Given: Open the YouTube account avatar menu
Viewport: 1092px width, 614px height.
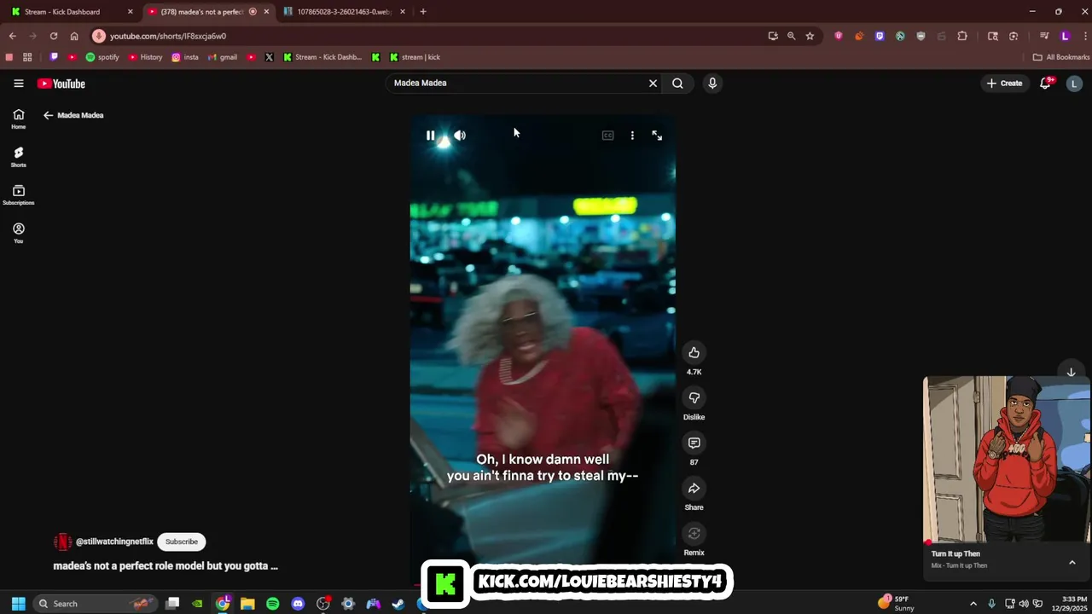Looking at the screenshot, I should click(1074, 83).
